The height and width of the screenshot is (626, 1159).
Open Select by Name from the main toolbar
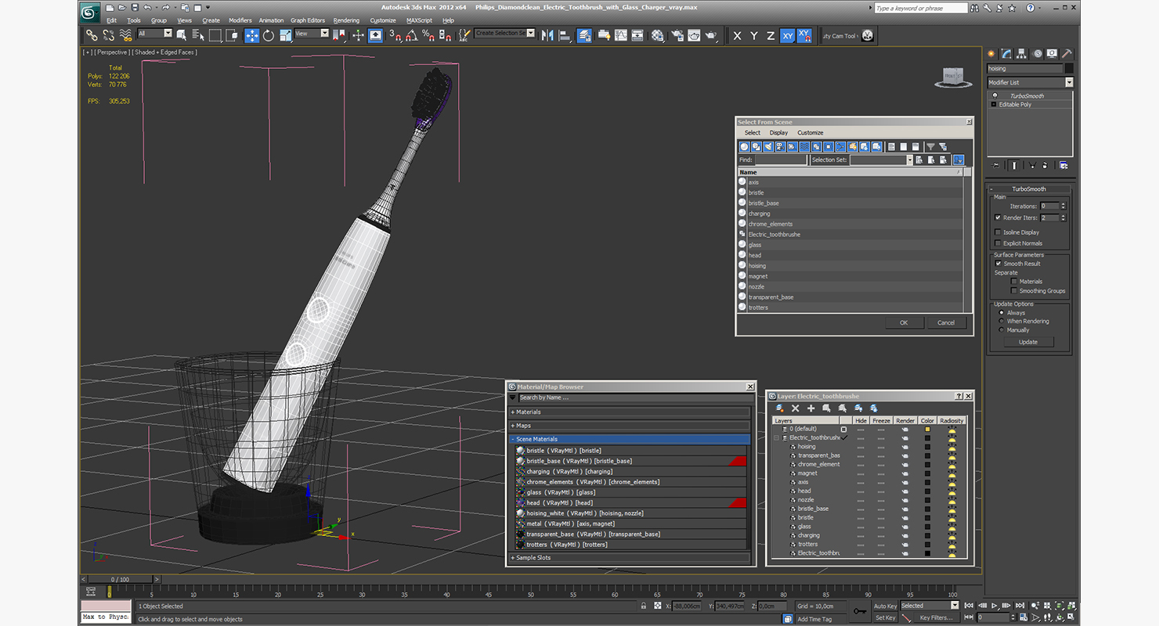197,35
